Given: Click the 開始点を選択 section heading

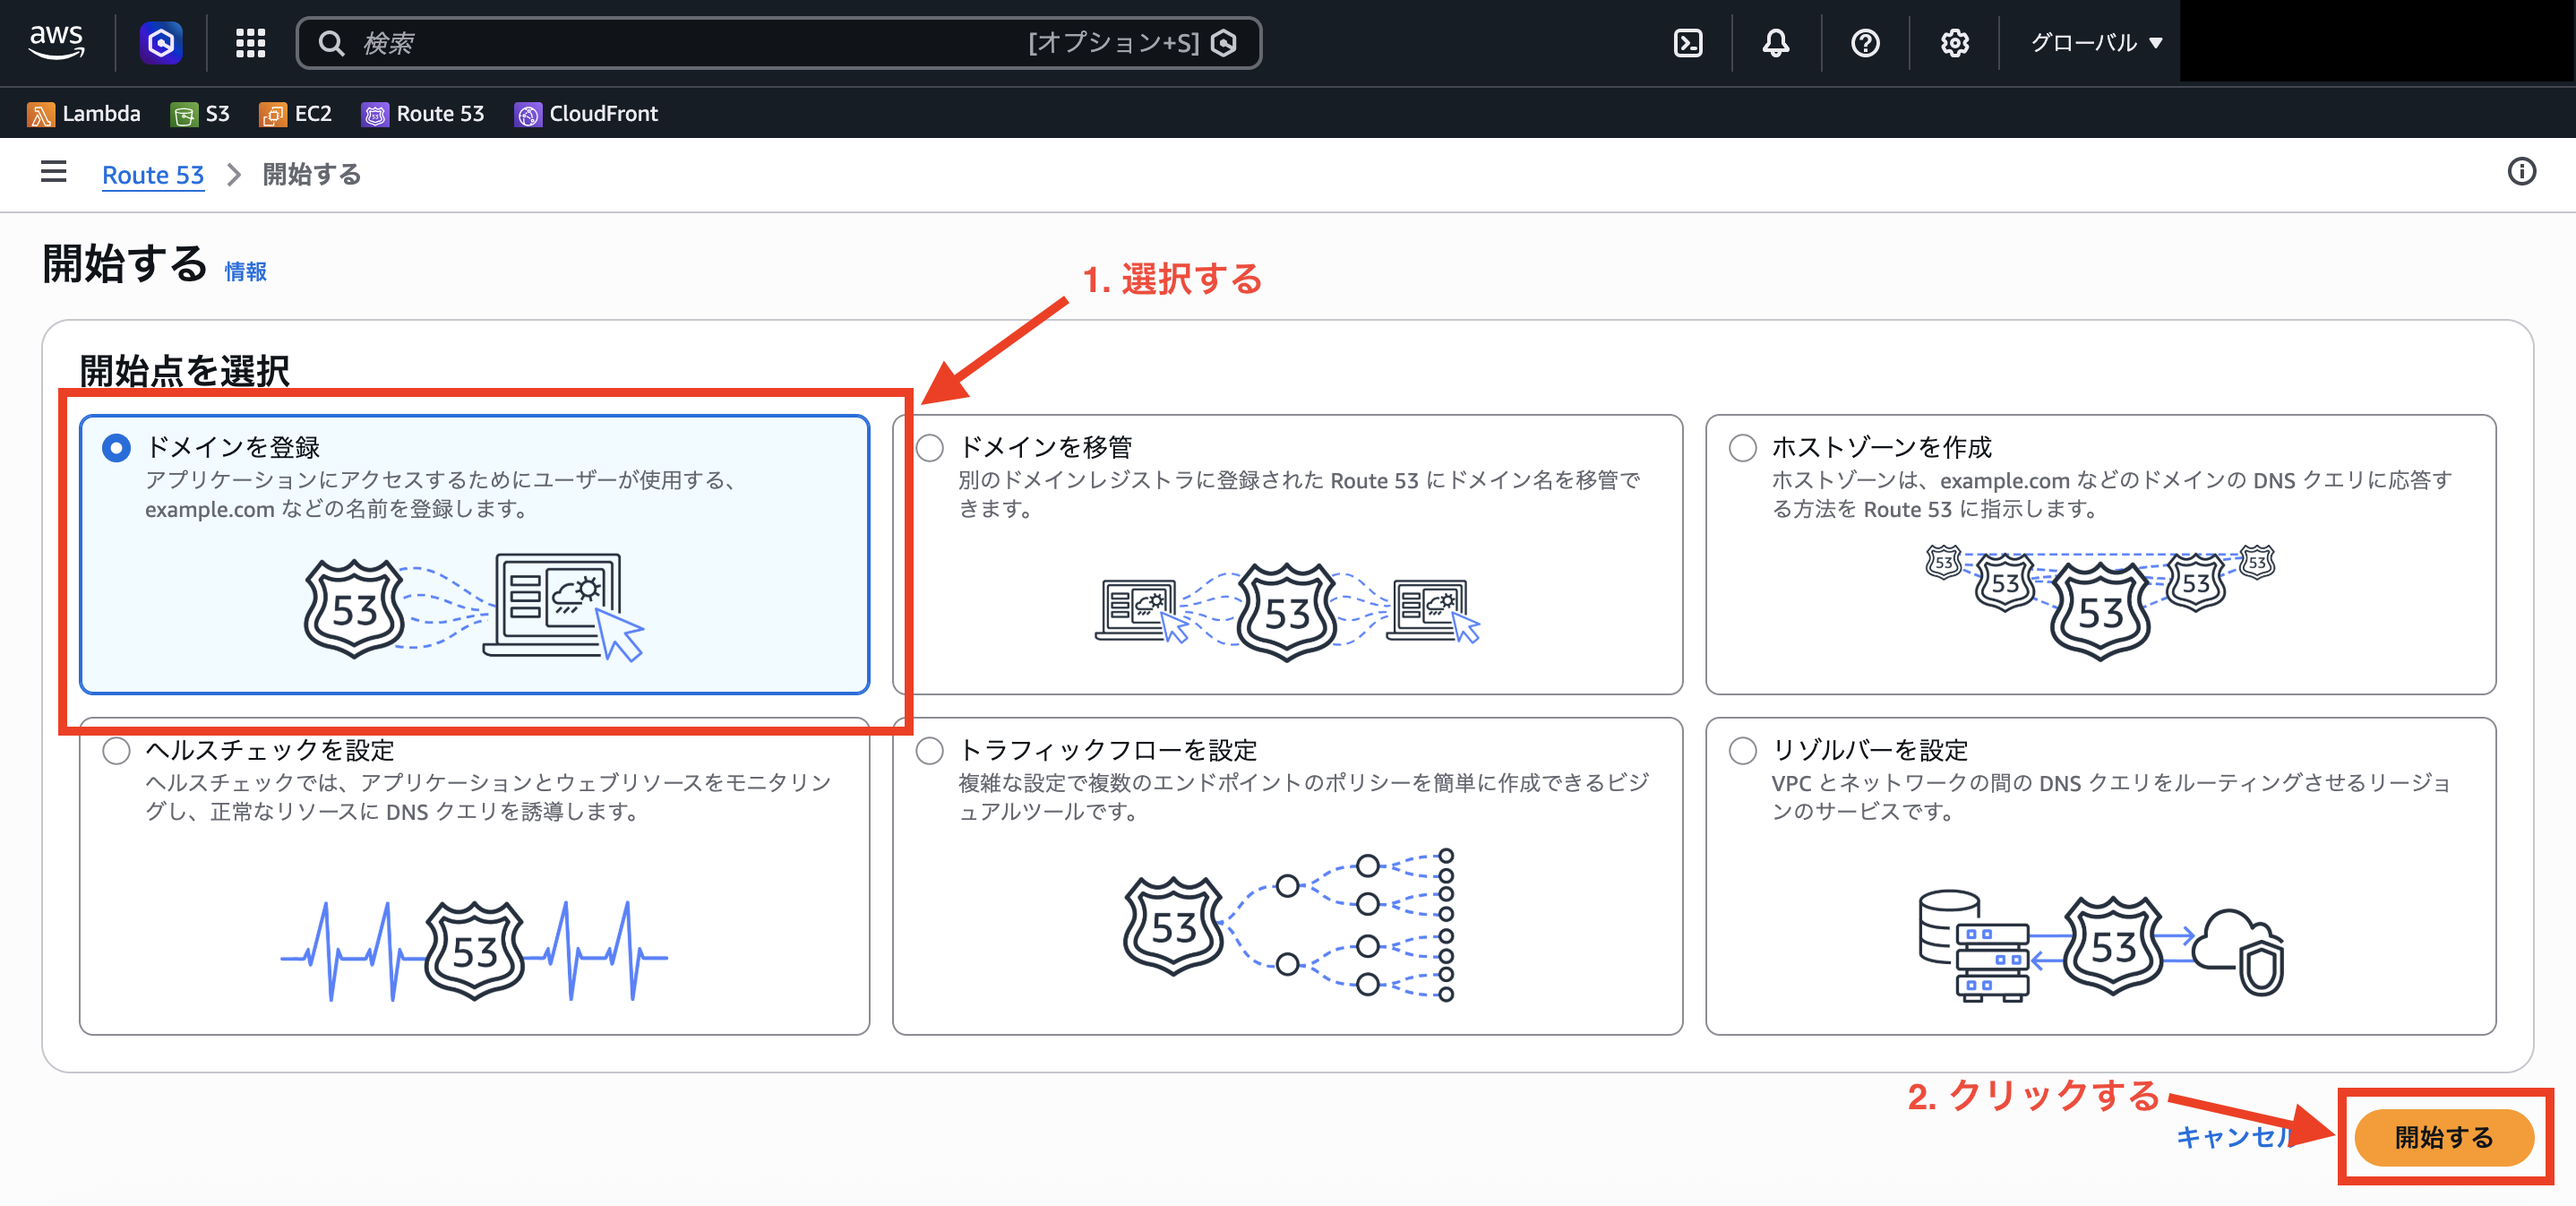Looking at the screenshot, I should point(185,371).
